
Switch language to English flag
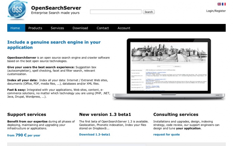click(219, 4)
